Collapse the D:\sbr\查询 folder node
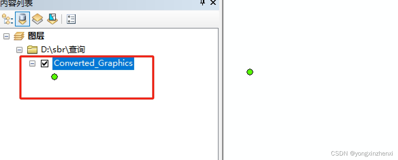This screenshot has height=160, width=398. point(19,50)
